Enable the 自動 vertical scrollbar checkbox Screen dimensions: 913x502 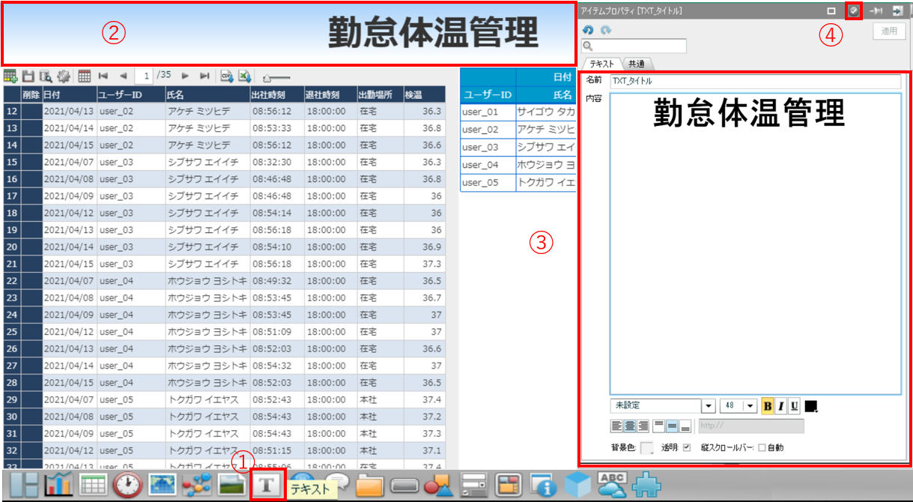click(x=762, y=447)
